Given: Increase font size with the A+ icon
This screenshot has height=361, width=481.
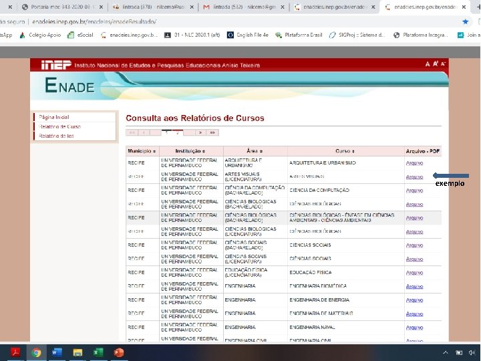Looking at the screenshot, I should (436, 64).
